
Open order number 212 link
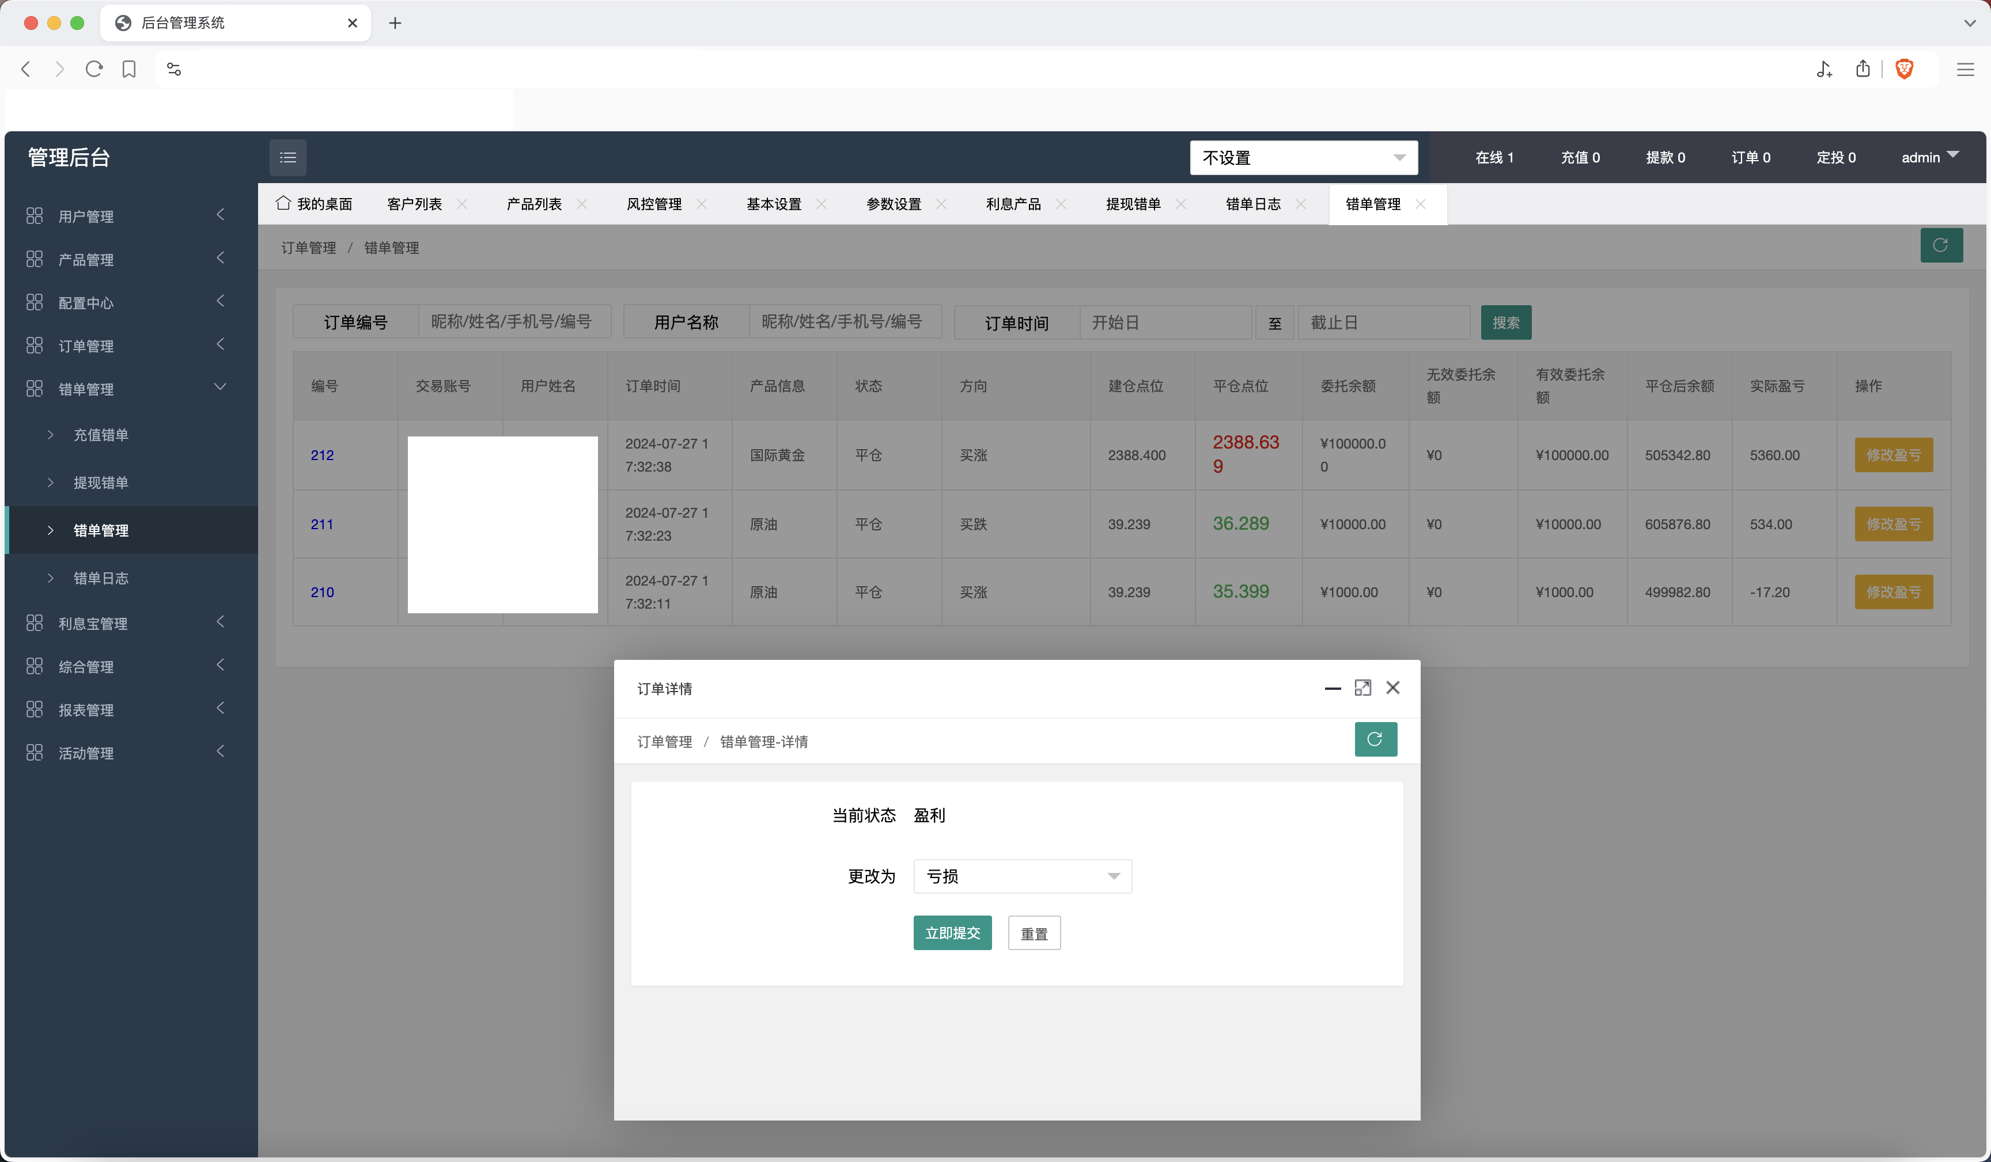[323, 455]
